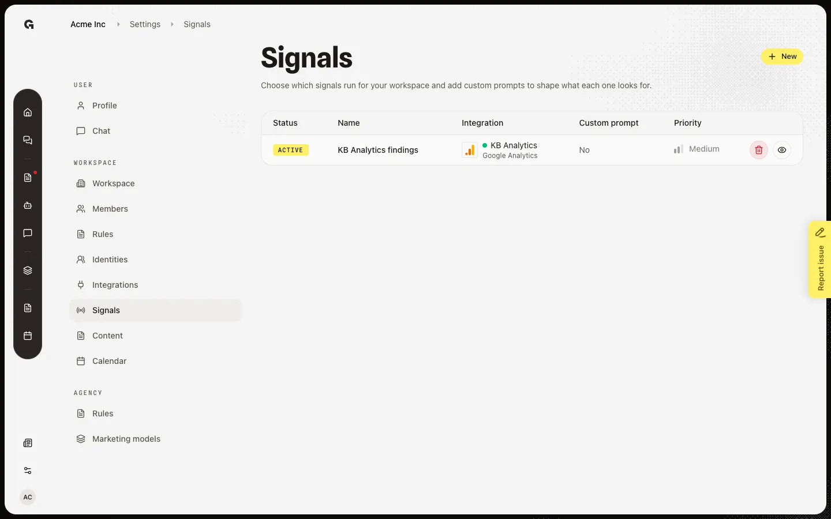Open the conversations bubbles icon in sidebar
This screenshot has height=519, width=831.
pyautogui.click(x=28, y=140)
